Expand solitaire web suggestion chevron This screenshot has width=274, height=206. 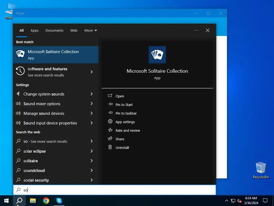pos(92,161)
